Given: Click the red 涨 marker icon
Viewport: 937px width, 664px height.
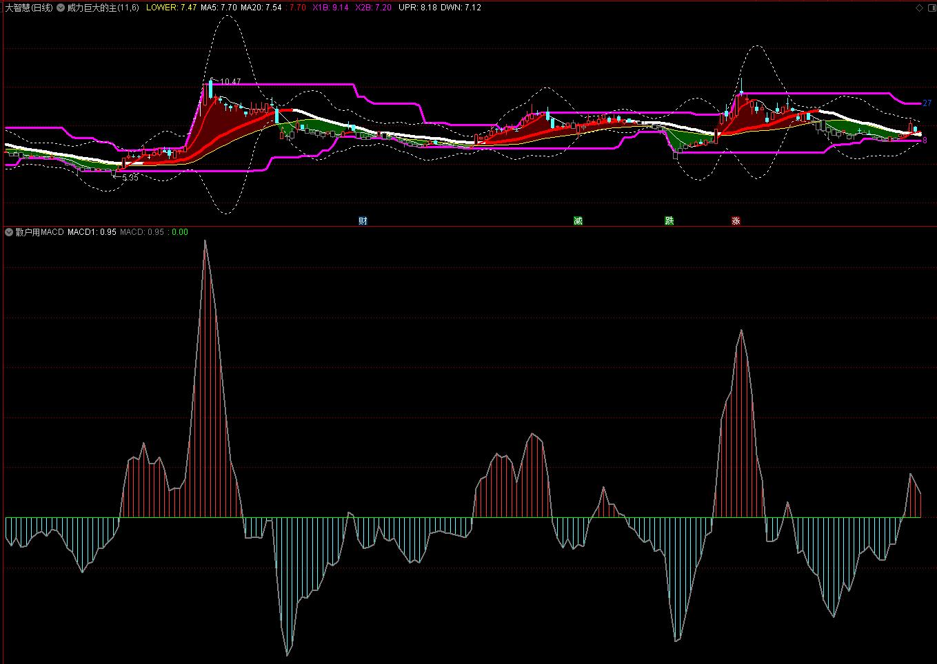Looking at the screenshot, I should (x=736, y=221).
